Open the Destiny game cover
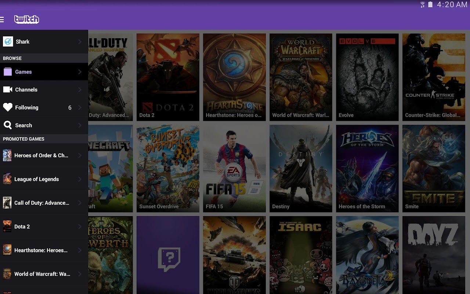 (301, 169)
